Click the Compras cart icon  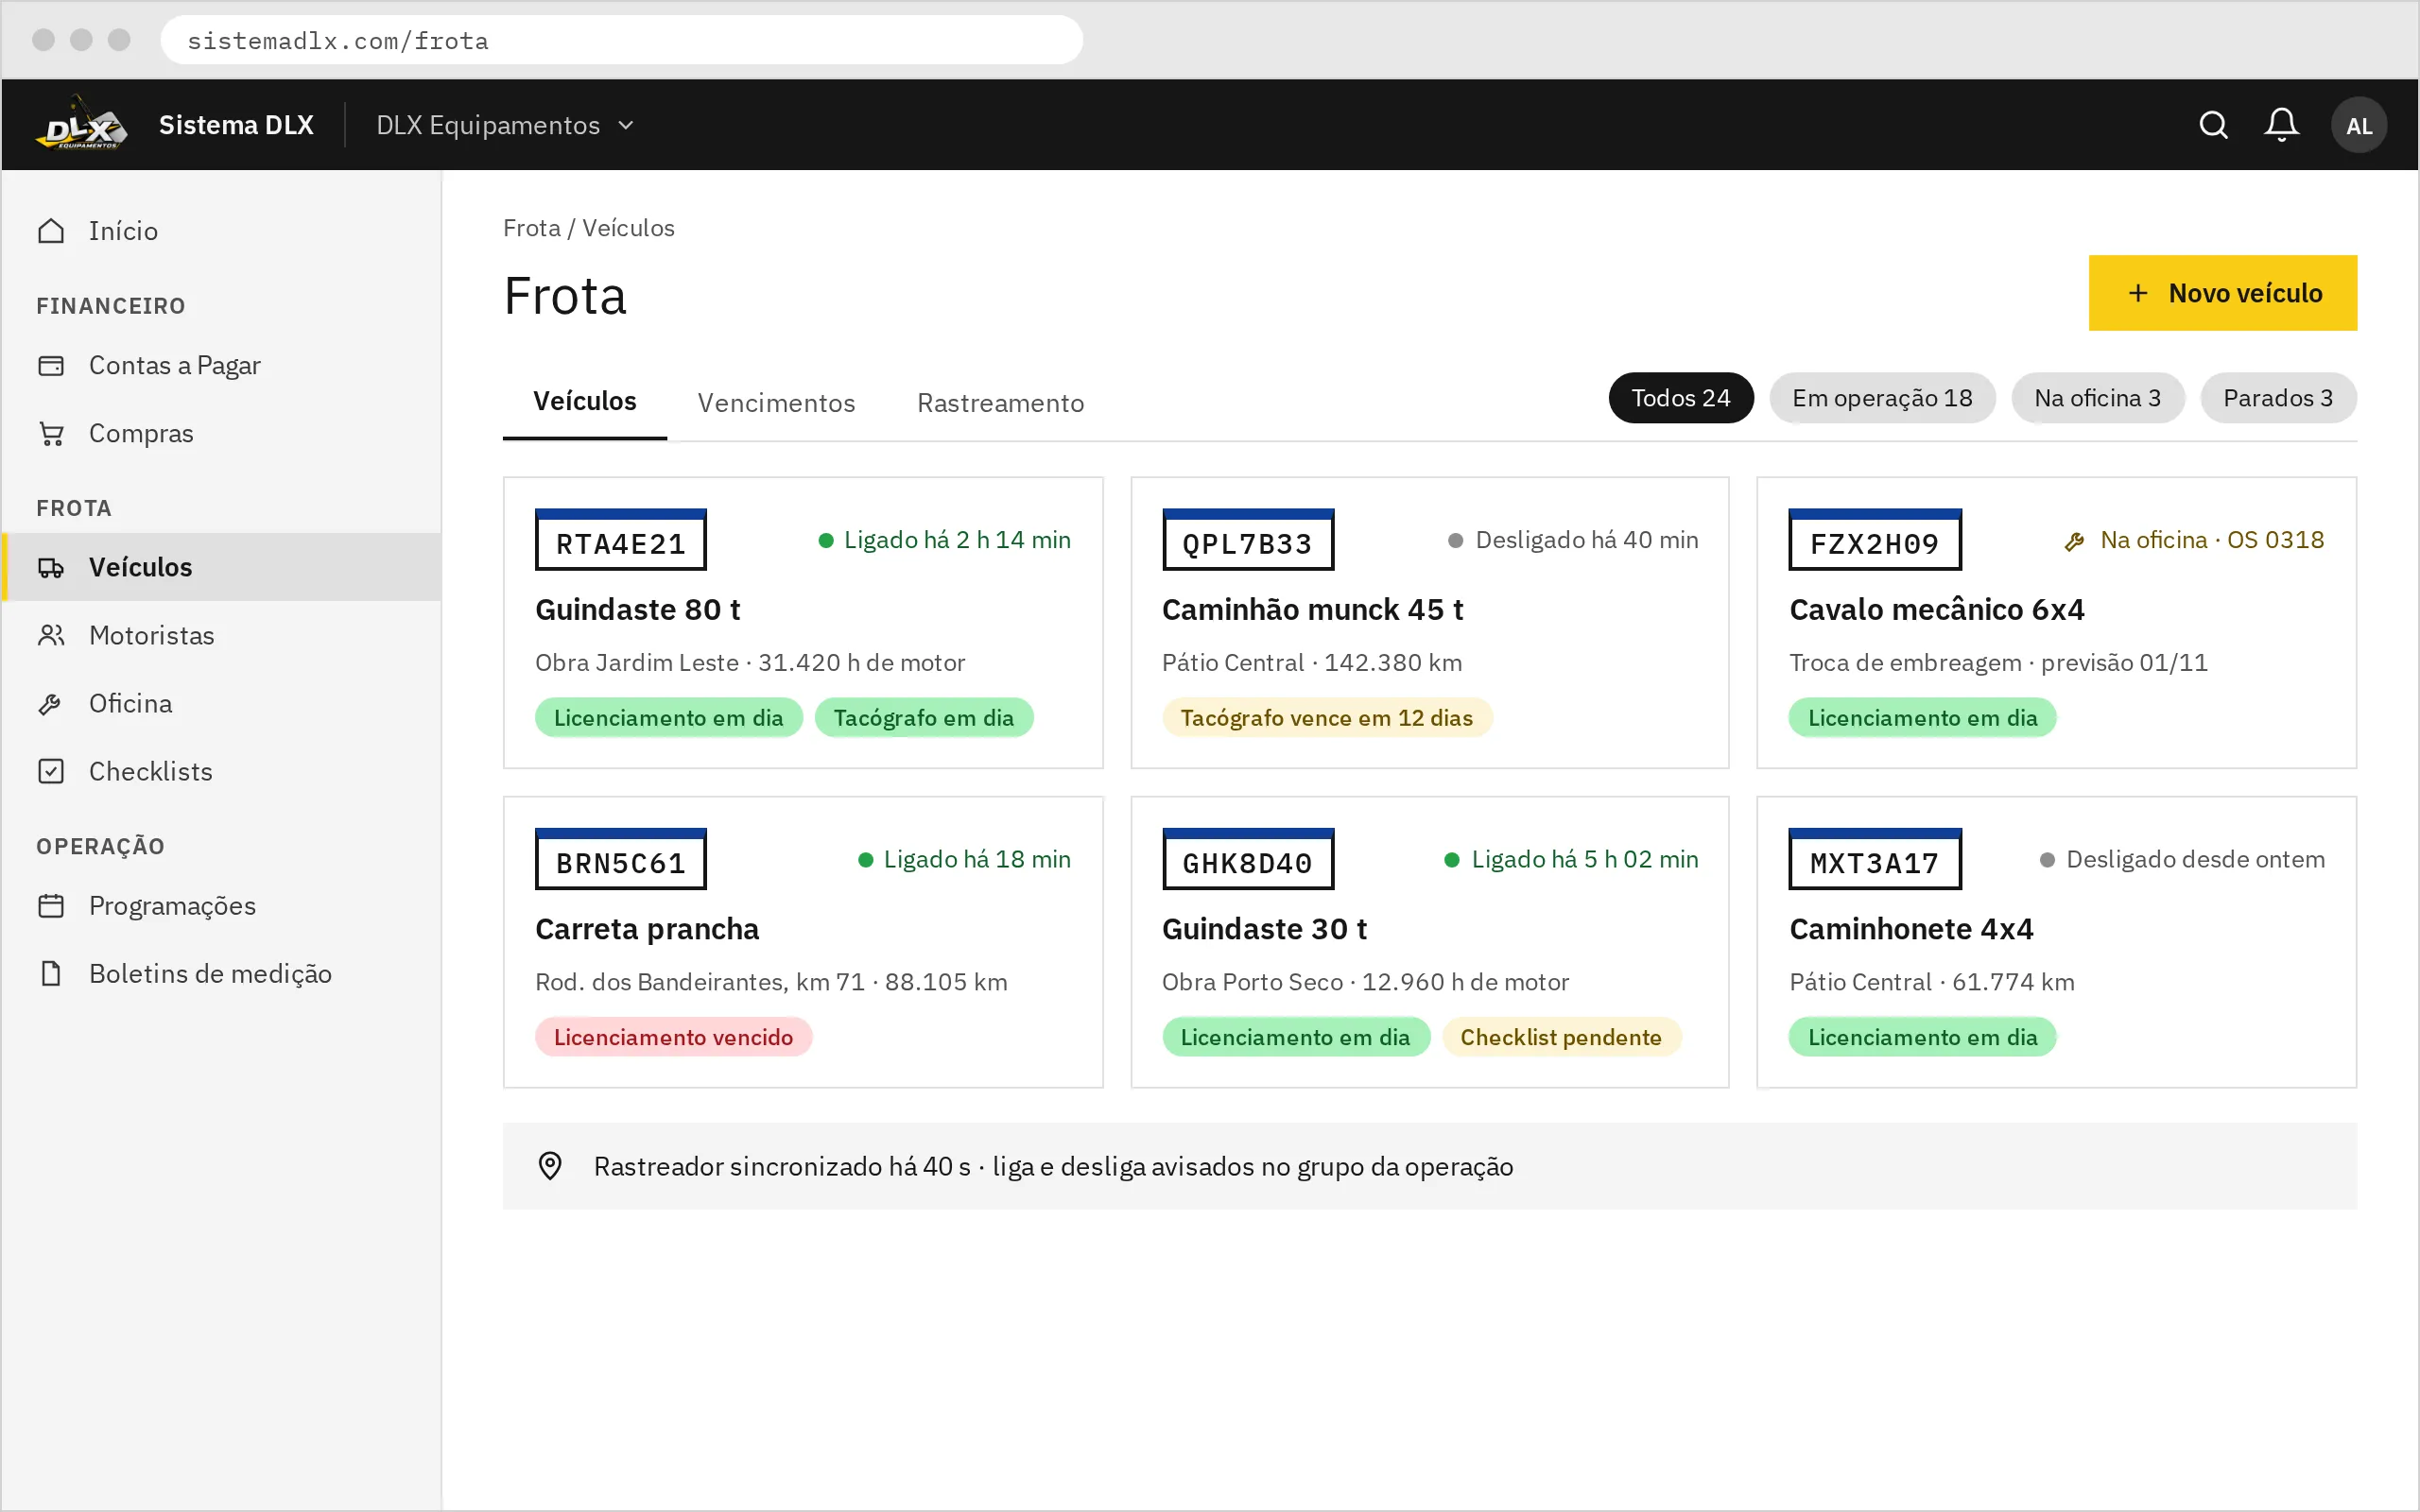tap(51, 433)
